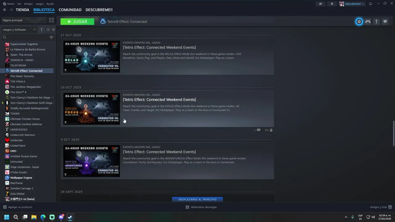Open Microsoft Edge from the taskbar
This screenshot has width=395, height=222.
(x=43, y=217)
